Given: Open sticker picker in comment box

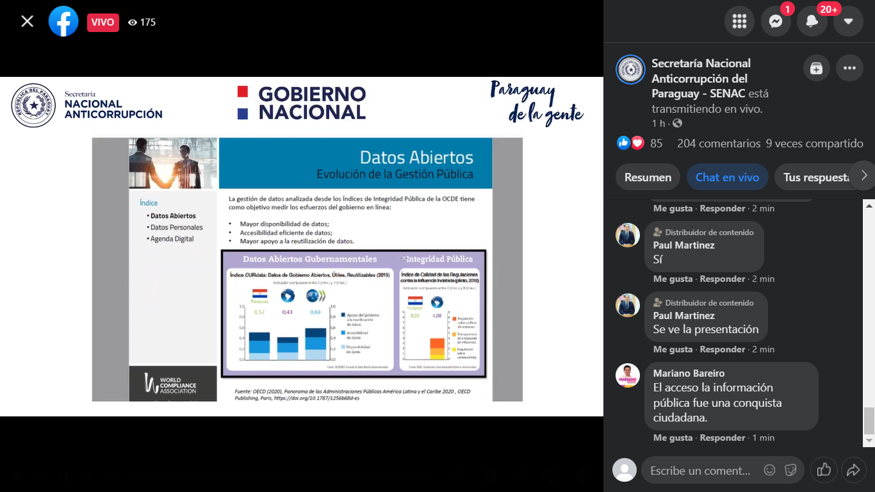Looking at the screenshot, I should [790, 470].
